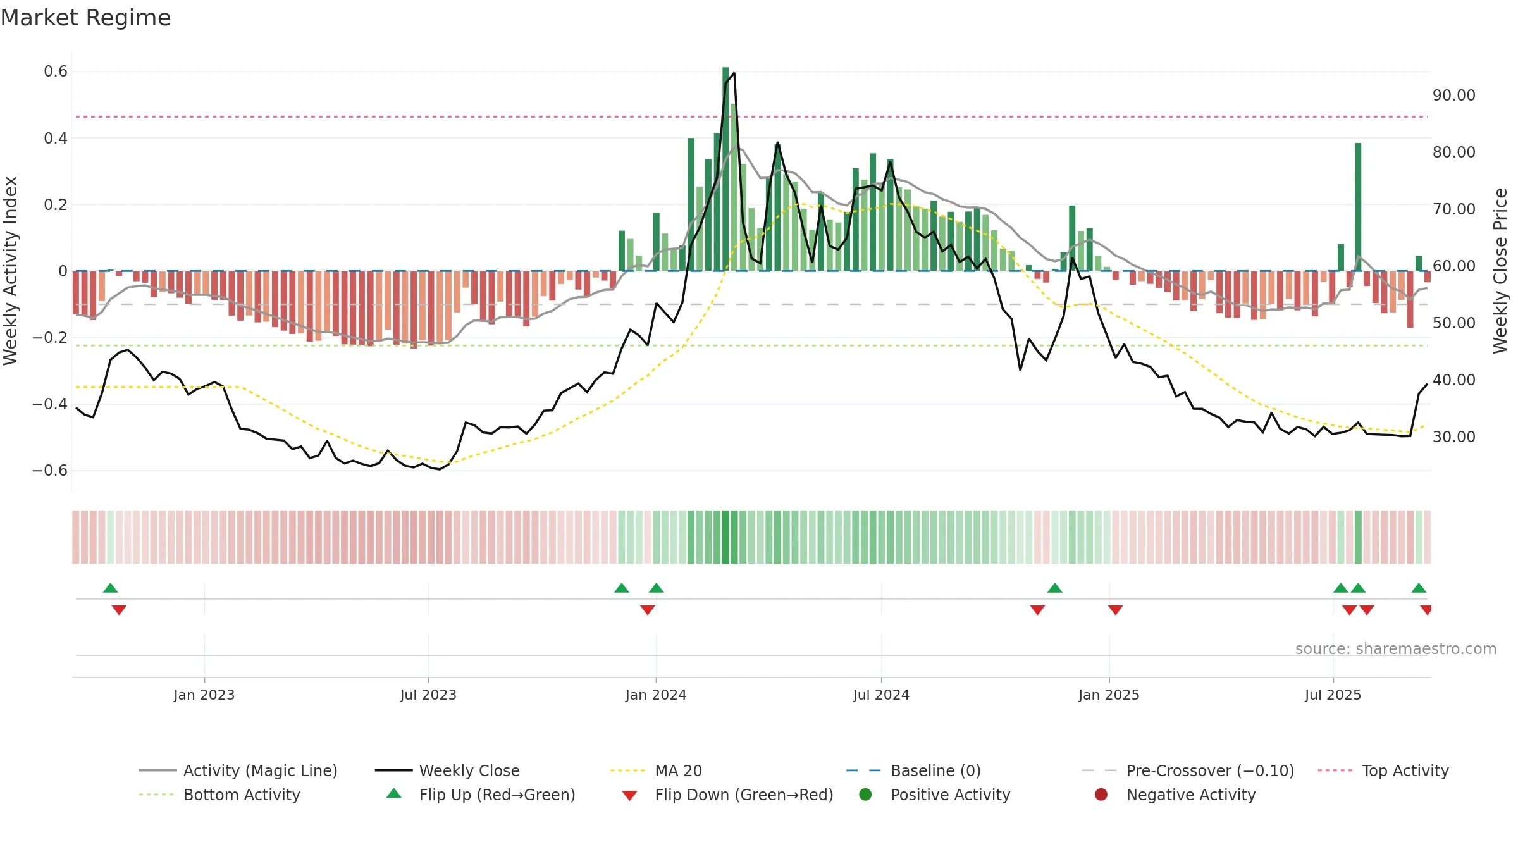
Task: Click the 'MA 20' legend entry
Action: pos(657,770)
